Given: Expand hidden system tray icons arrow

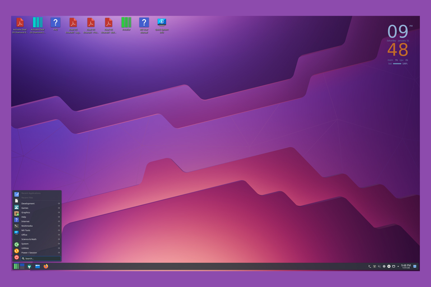Looking at the screenshot, I should tap(398, 266).
